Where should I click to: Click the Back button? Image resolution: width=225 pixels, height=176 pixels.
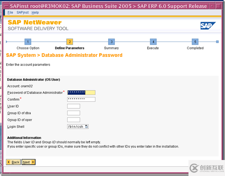[14, 162]
